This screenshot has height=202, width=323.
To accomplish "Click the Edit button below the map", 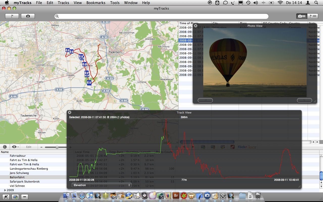I will [x=29, y=147].
